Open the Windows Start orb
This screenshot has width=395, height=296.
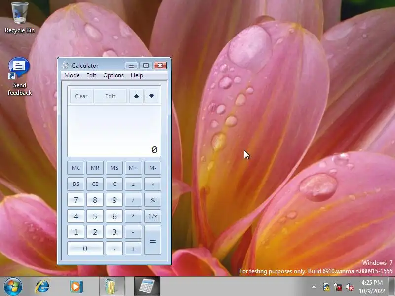point(13,287)
